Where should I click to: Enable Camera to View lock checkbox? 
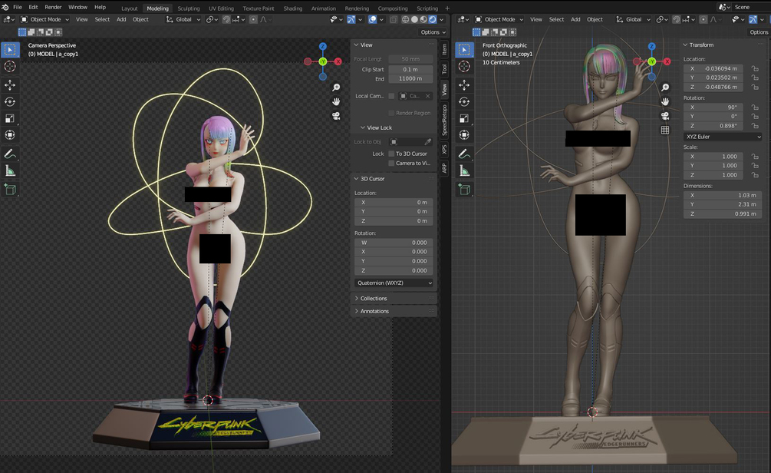tap(391, 164)
